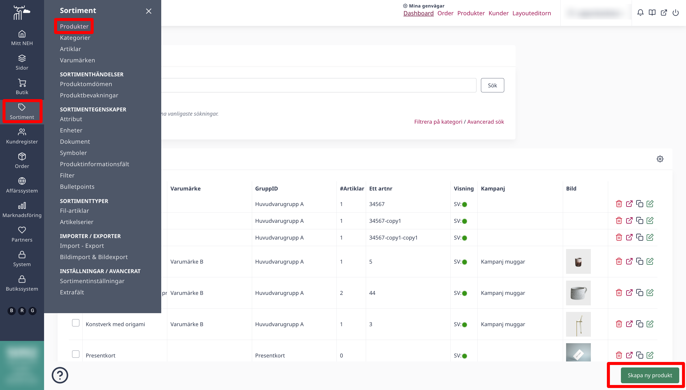Open the Butikssystem lock section
This screenshot has width=686, height=390.
(22, 284)
